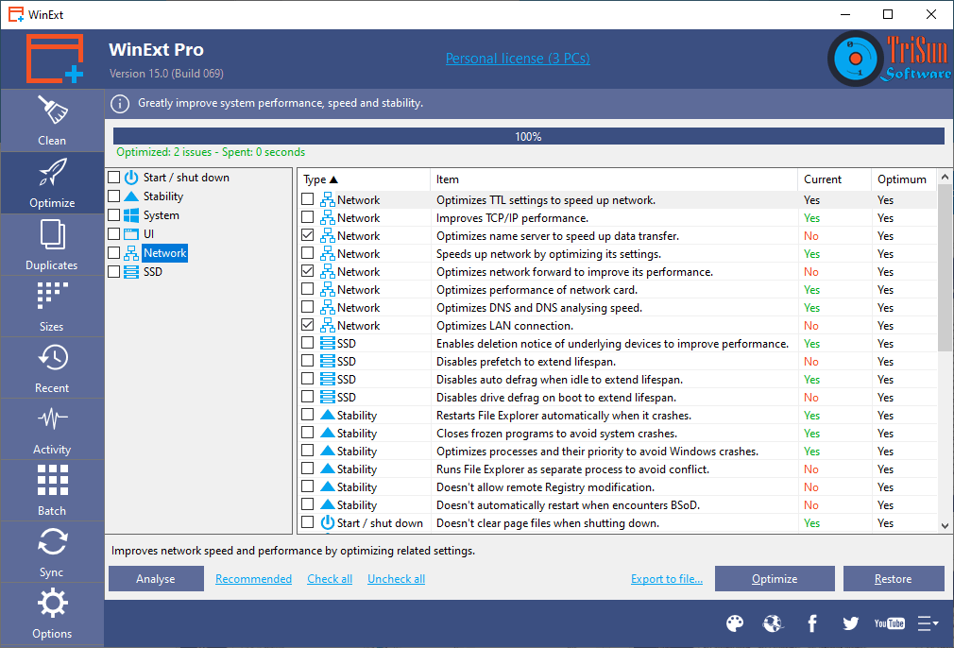The width and height of the screenshot is (954, 648).
Task: Click the window icon beside UI category
Action: tap(131, 234)
